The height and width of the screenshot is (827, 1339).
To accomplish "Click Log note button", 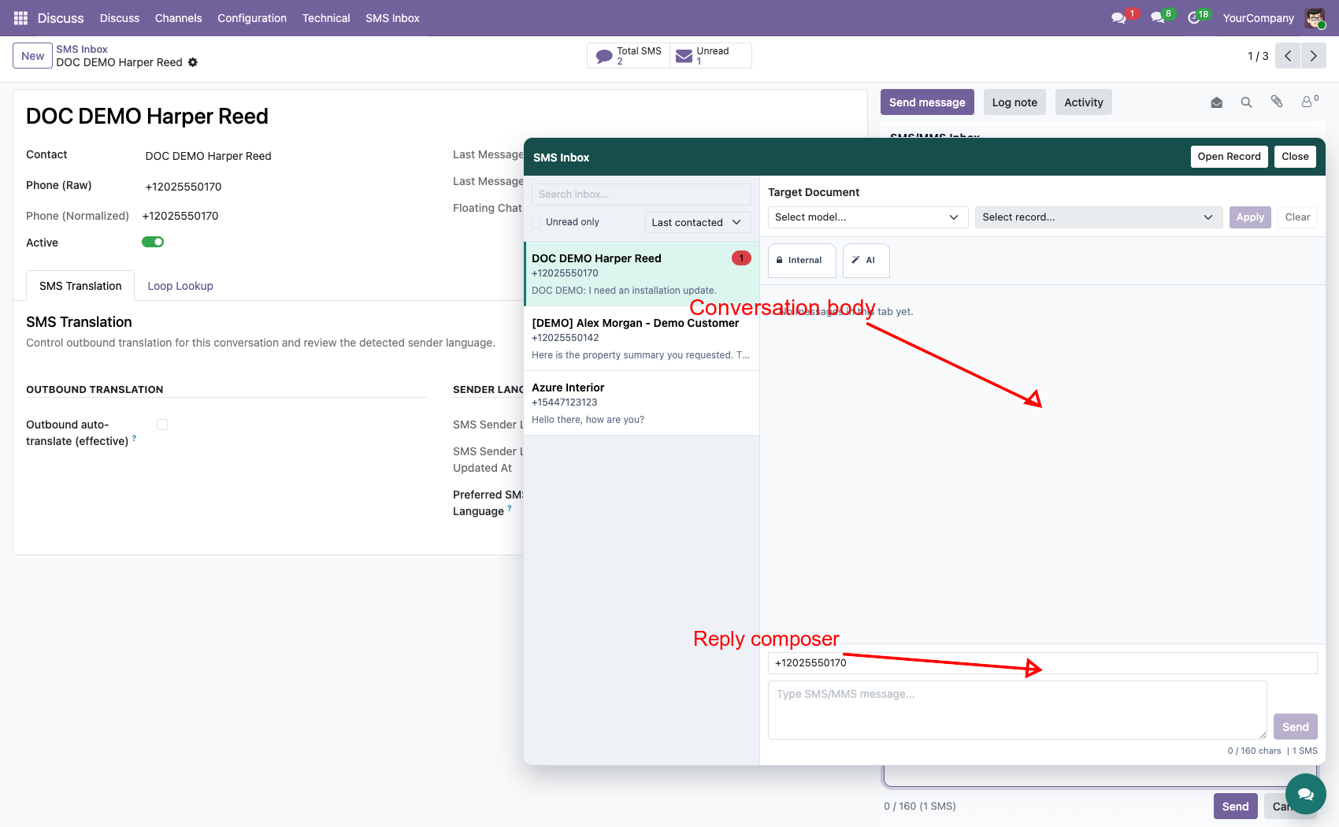I will (x=1014, y=102).
